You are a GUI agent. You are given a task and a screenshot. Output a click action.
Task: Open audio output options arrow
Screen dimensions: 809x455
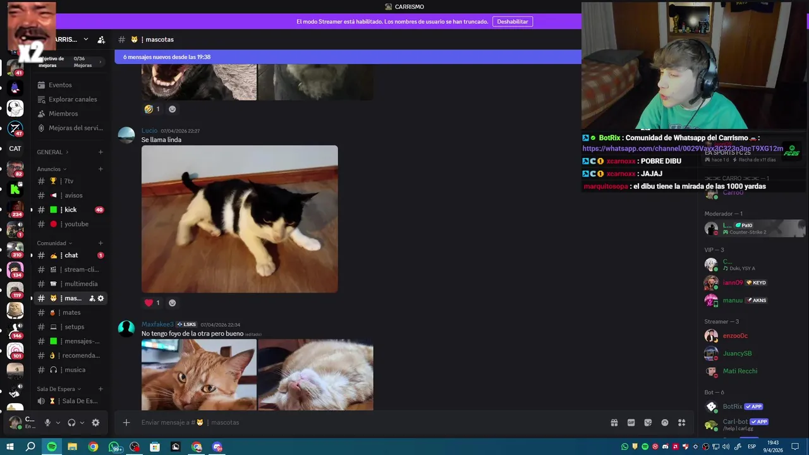[82, 423]
